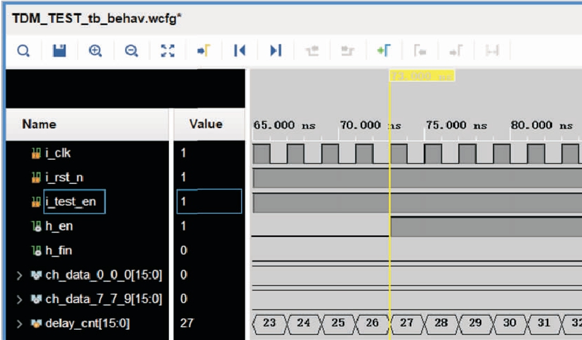582x340 pixels.
Task: Select the h_fin signal
Action: click(x=57, y=251)
